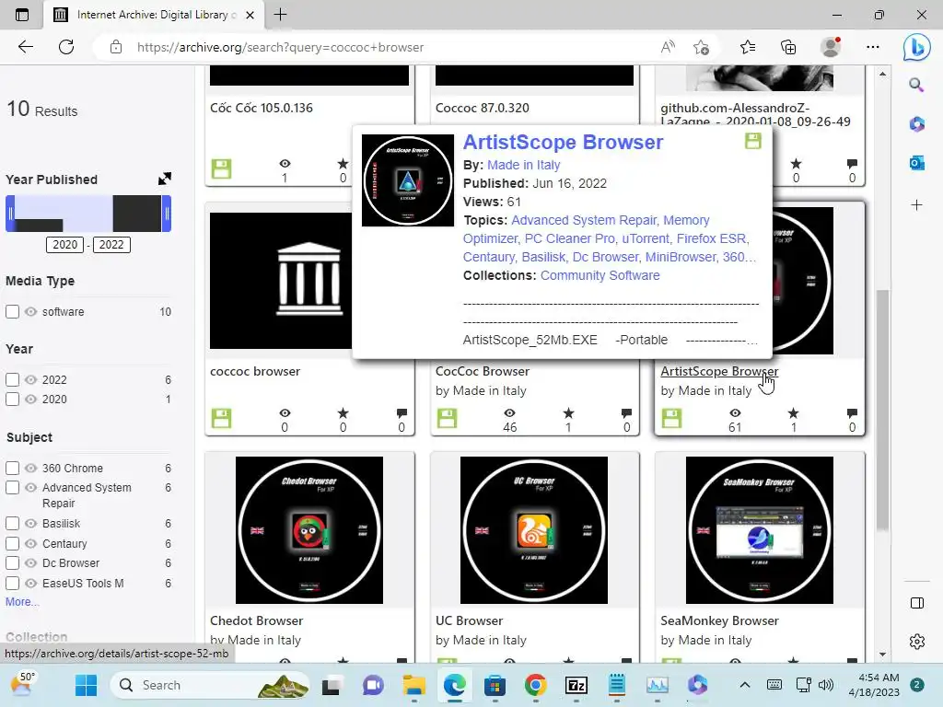Show only software eye toggle
Viewport: 943px width, 707px height.
point(30,311)
